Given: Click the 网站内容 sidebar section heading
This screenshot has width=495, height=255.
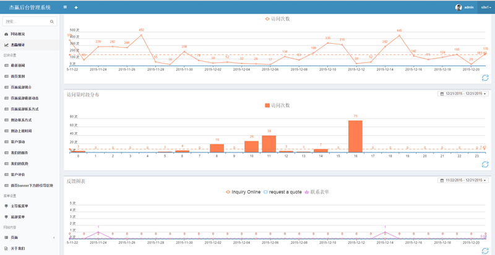Looking at the screenshot, I should coord(10,227).
